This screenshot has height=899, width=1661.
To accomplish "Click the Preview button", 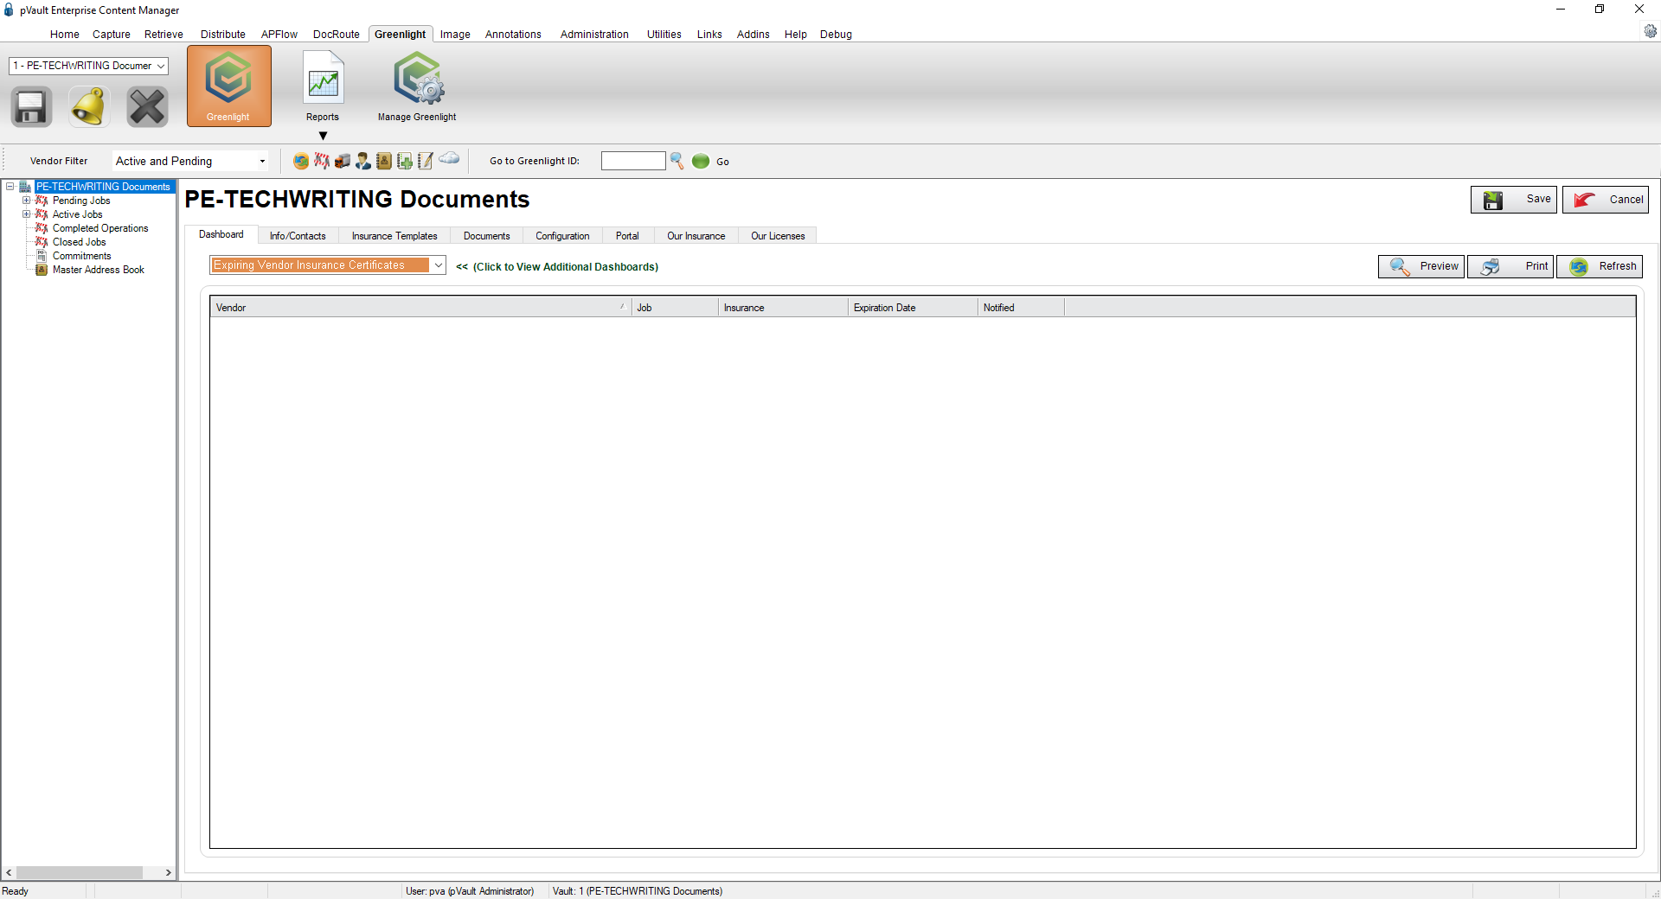I will [1421, 266].
